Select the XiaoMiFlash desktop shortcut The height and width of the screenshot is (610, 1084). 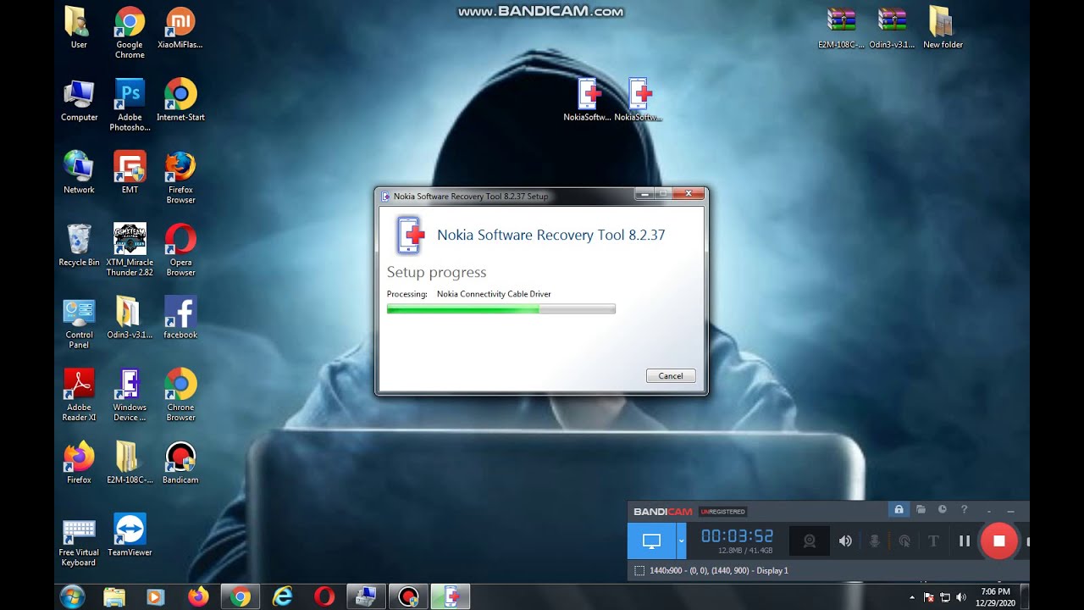[180, 28]
